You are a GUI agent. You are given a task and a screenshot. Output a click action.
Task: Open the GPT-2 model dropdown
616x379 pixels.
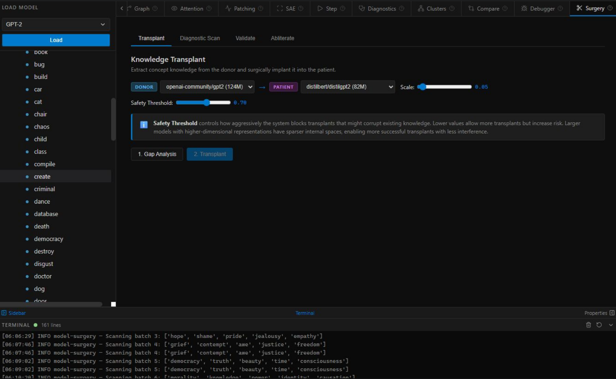click(x=56, y=24)
